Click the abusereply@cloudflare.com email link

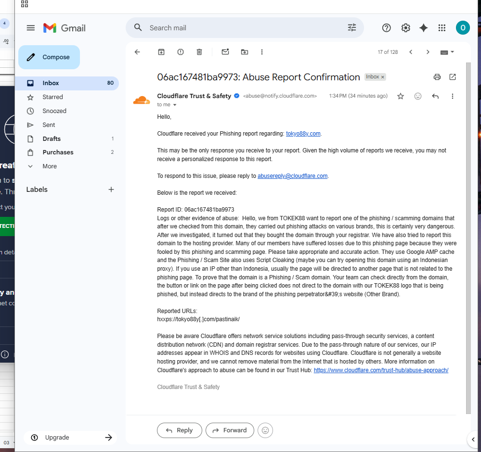point(292,176)
